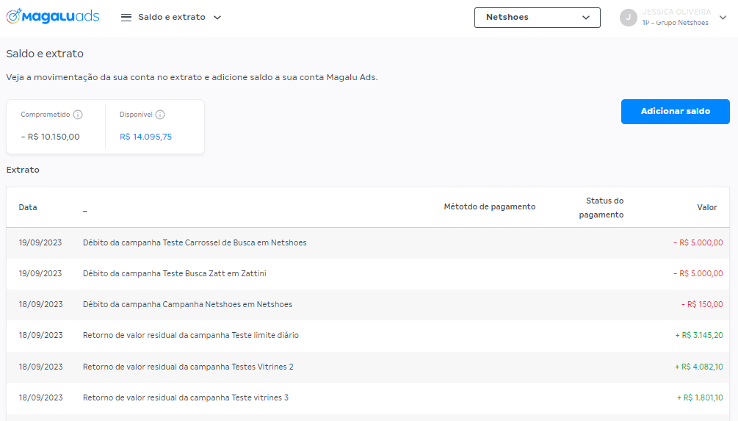
Task: Click the Métotdo de pagamento column header
Action: [x=490, y=206]
